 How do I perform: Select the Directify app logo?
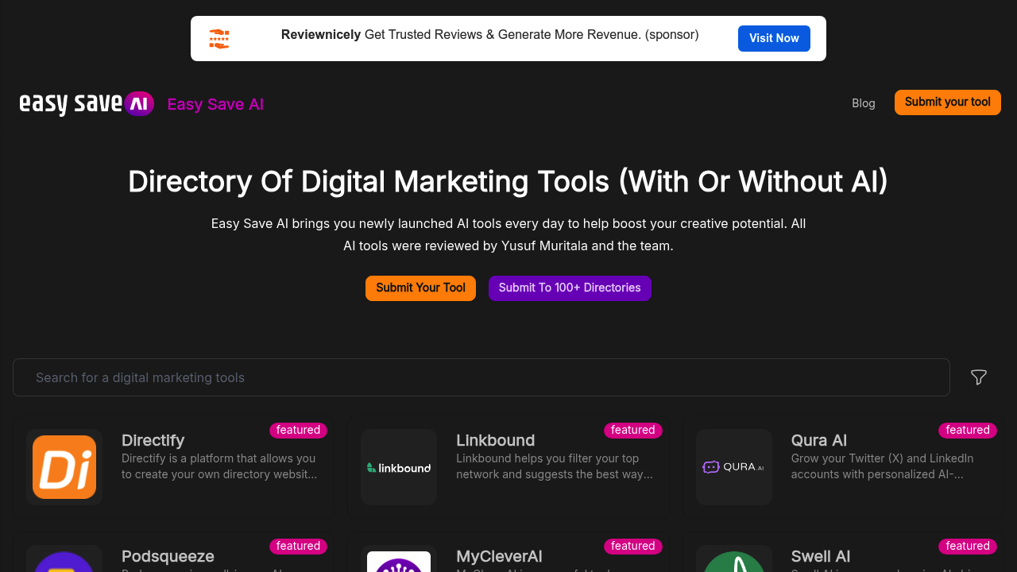pyautogui.click(x=64, y=467)
